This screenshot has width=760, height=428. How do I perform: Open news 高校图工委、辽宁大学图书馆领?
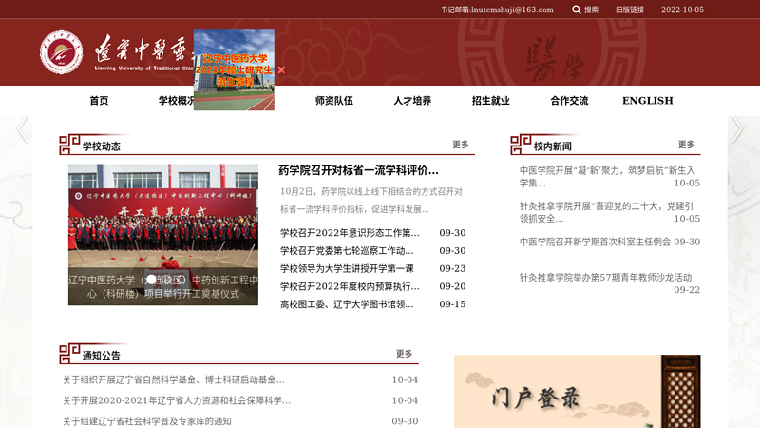click(x=347, y=304)
